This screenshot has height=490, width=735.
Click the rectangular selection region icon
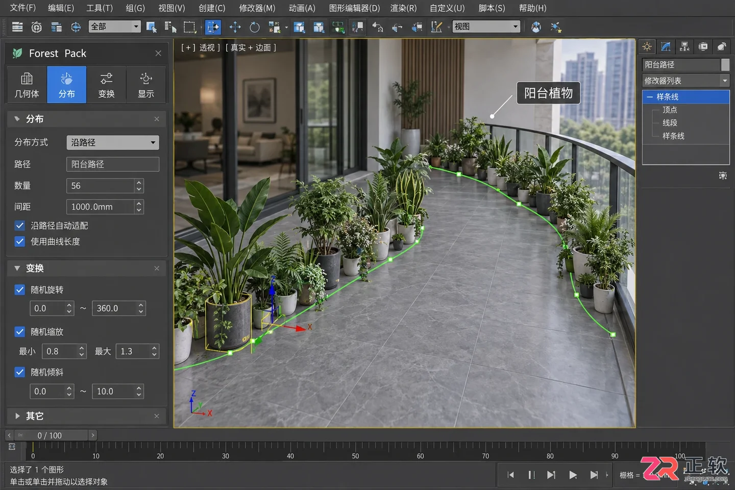point(190,27)
